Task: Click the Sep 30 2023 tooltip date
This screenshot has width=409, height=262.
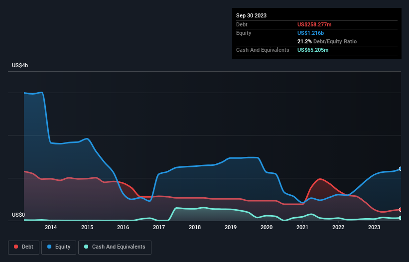Action: pyautogui.click(x=251, y=15)
